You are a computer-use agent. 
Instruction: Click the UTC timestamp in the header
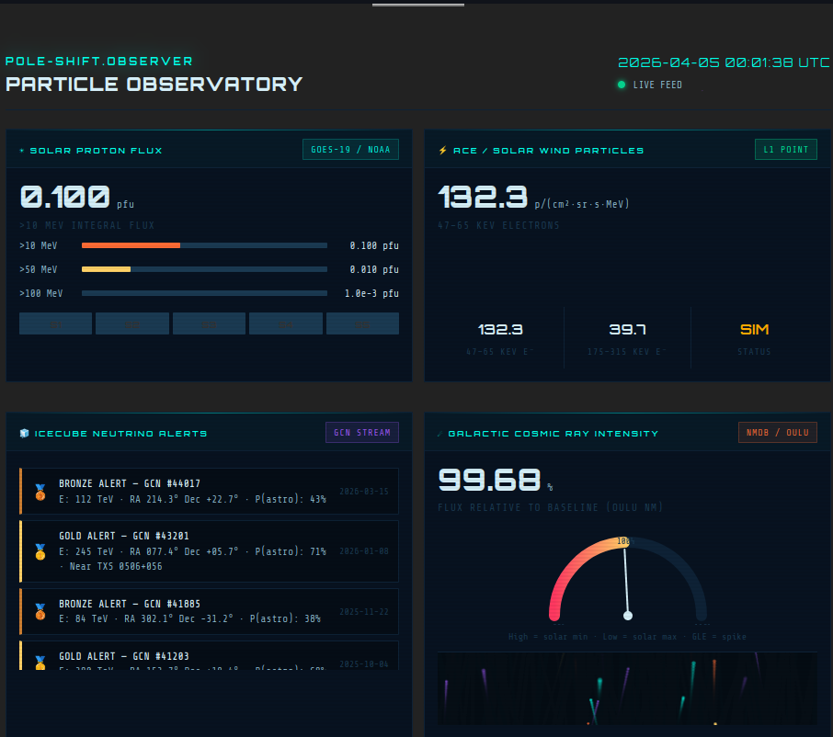point(723,62)
